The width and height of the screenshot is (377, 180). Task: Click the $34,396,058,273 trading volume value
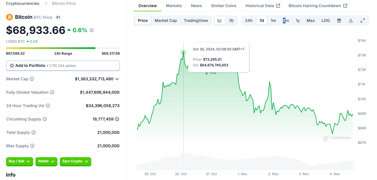pyautogui.click(x=103, y=106)
